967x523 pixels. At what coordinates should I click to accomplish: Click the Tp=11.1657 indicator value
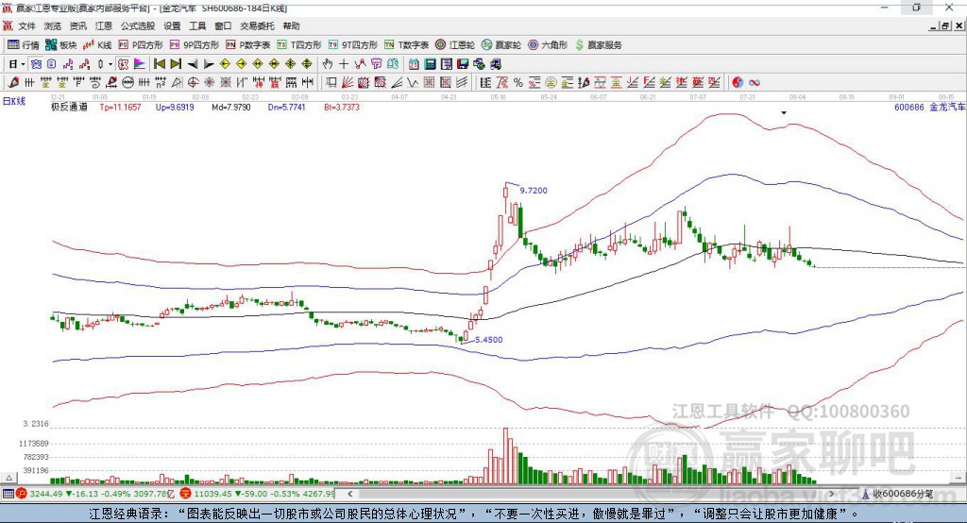(120, 107)
